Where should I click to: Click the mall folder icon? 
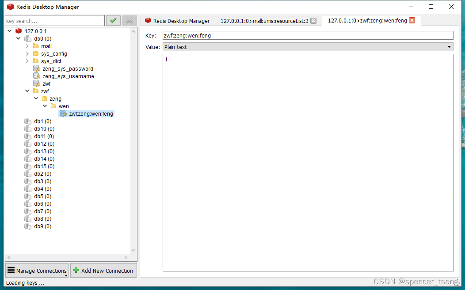point(36,46)
